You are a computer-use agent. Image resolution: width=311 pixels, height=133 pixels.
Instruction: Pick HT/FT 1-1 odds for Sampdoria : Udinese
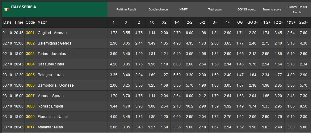click(177, 85)
